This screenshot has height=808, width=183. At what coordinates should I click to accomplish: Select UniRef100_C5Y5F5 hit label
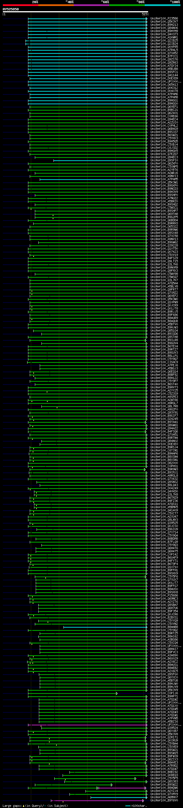point(164,778)
